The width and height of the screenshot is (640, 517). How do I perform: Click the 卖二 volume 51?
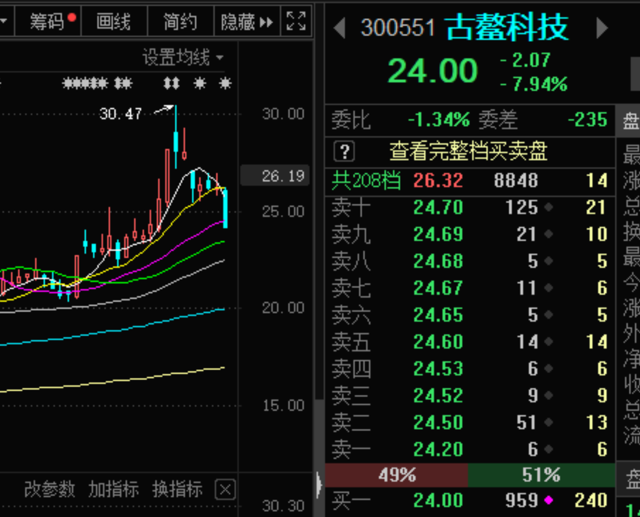pyautogui.click(x=527, y=422)
